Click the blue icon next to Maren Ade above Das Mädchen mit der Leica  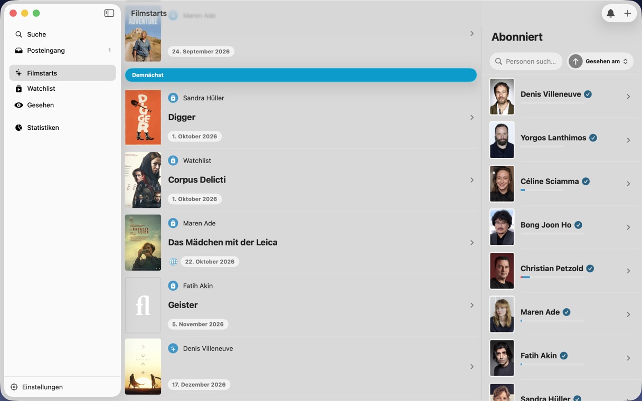pos(173,223)
